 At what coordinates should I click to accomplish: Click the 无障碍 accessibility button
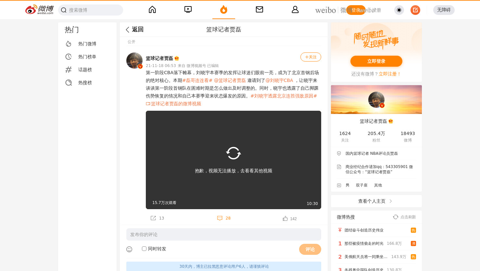(x=444, y=10)
